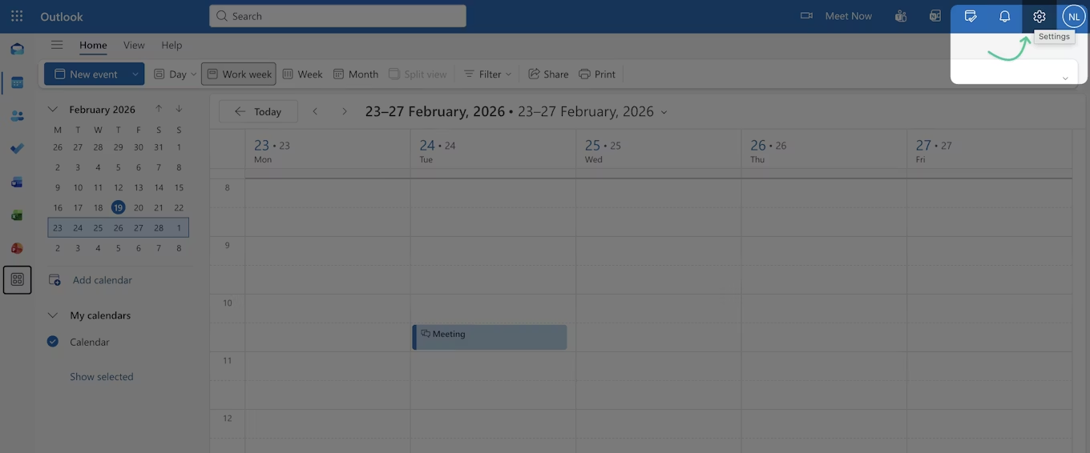Viewport: 1090px width, 453px height.
Task: Switch to the View tab
Action: tap(134, 45)
